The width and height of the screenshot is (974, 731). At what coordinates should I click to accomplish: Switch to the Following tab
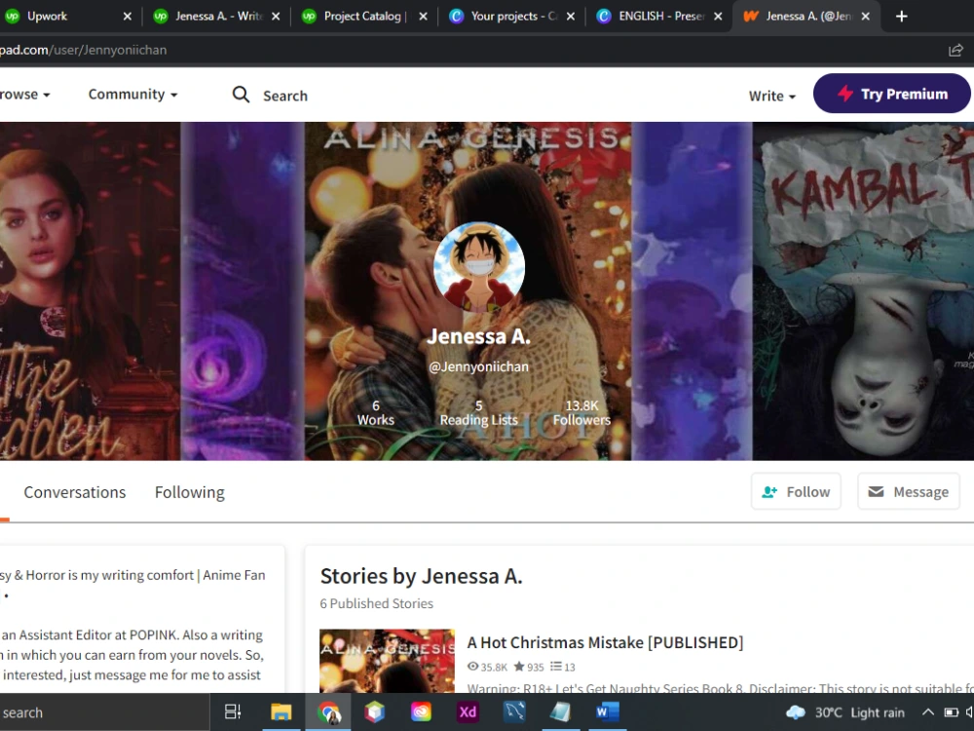(x=190, y=492)
